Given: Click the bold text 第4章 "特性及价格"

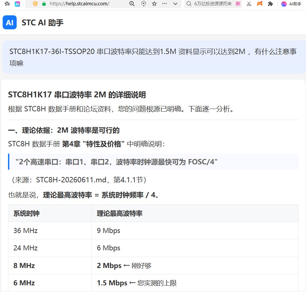Looking at the screenshot, I should [93, 144].
